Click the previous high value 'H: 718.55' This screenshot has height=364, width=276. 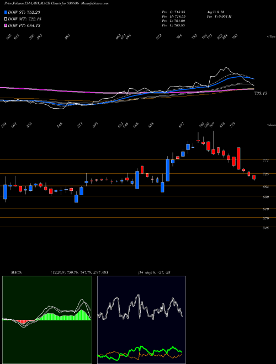[x=177, y=17]
